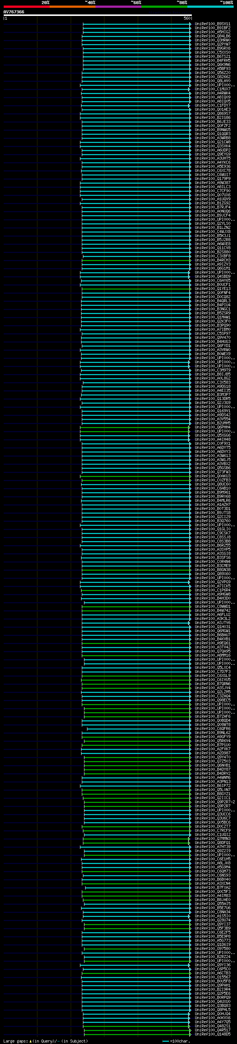Click the UniRef100_A9EQ61 label
The height and width of the screenshot is (1044, 237).
click(x=213, y=643)
